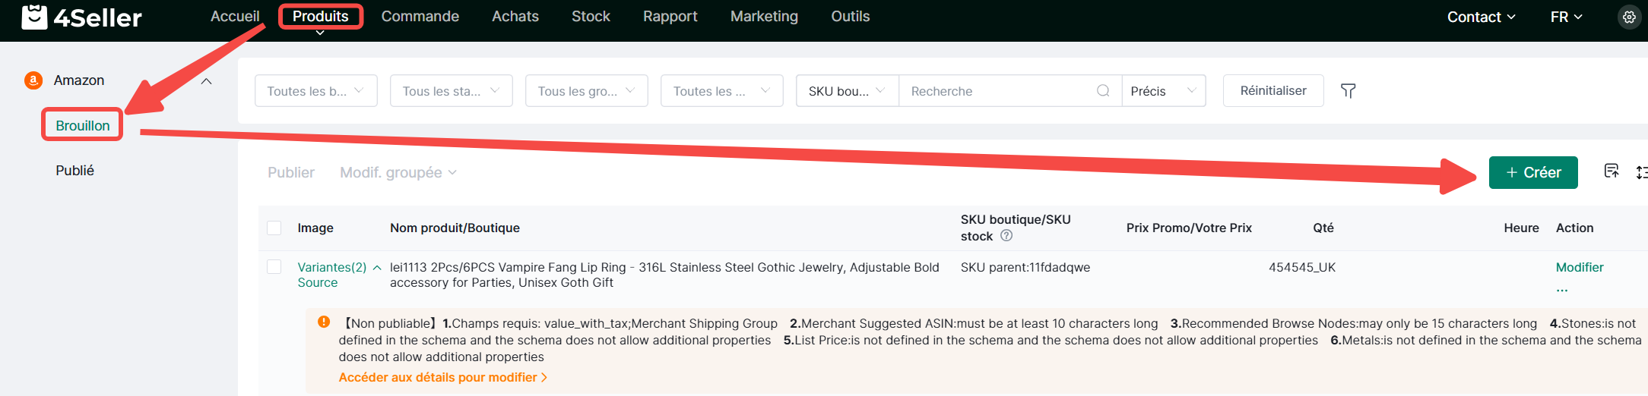The width and height of the screenshot is (1648, 396).
Task: Click the Amazon logo icon in sidebar
Action: pyautogui.click(x=33, y=80)
